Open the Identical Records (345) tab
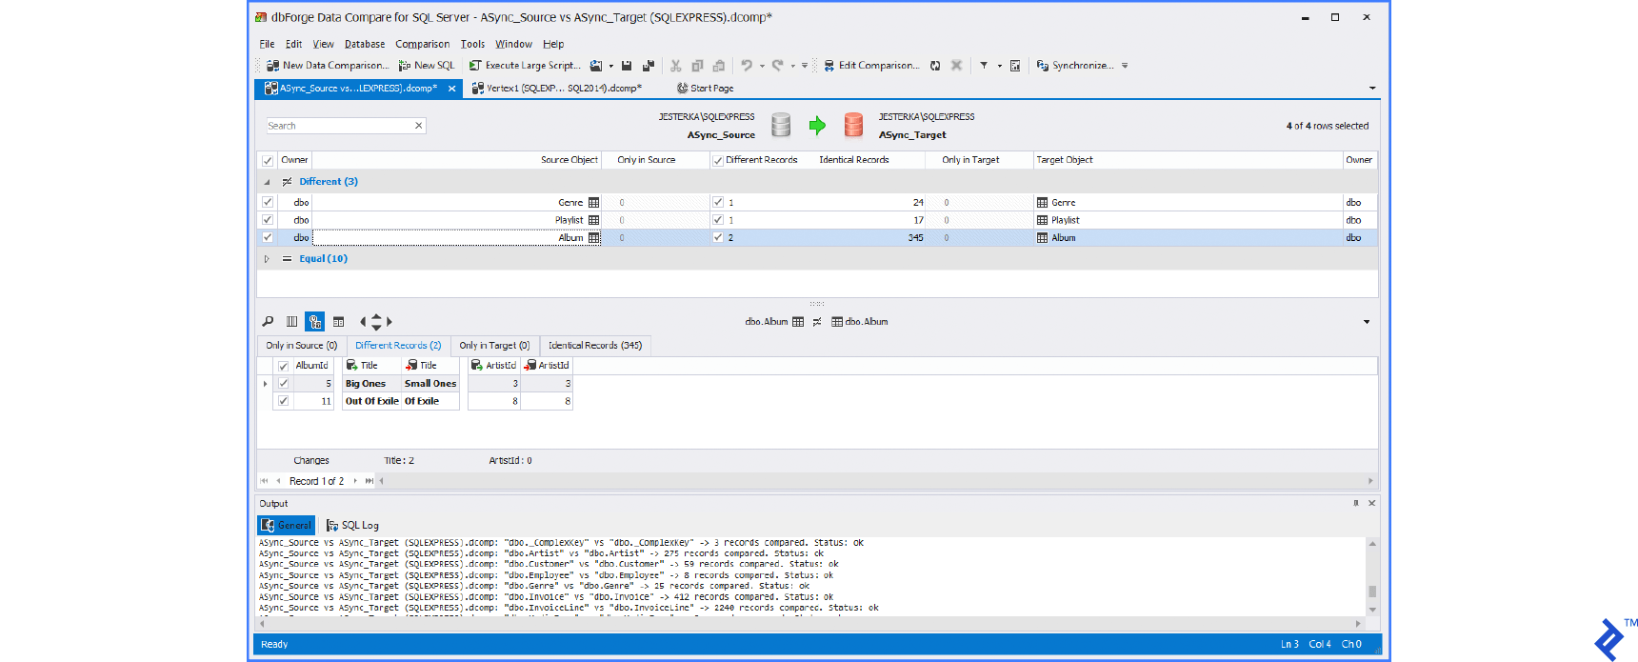1638x662 pixels. click(595, 346)
